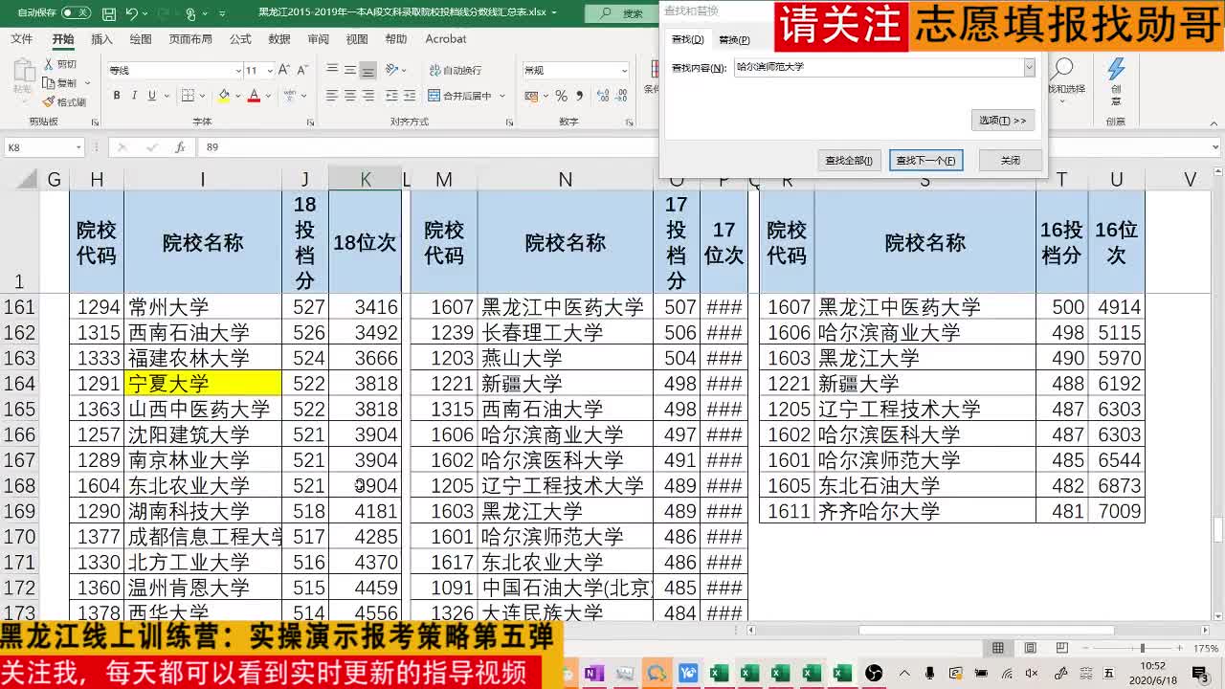Toggle the AutoSave switch
Screen dimensions: 1225x689
tap(76, 13)
